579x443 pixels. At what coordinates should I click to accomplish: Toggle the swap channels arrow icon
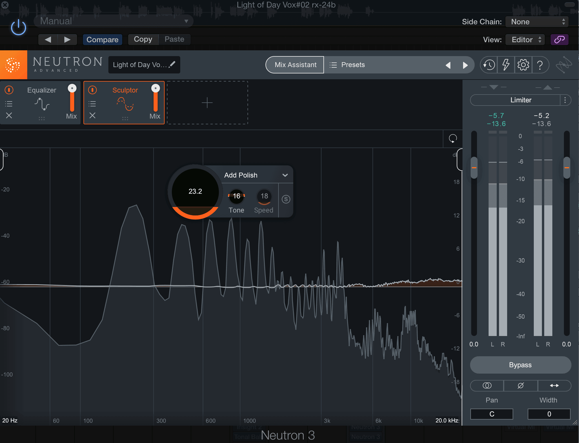click(x=554, y=385)
